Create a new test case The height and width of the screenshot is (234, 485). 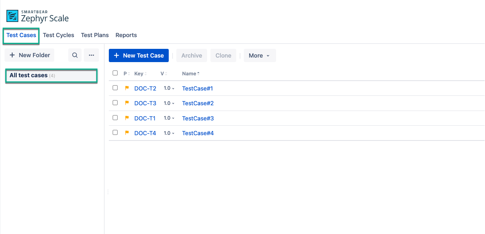(138, 55)
